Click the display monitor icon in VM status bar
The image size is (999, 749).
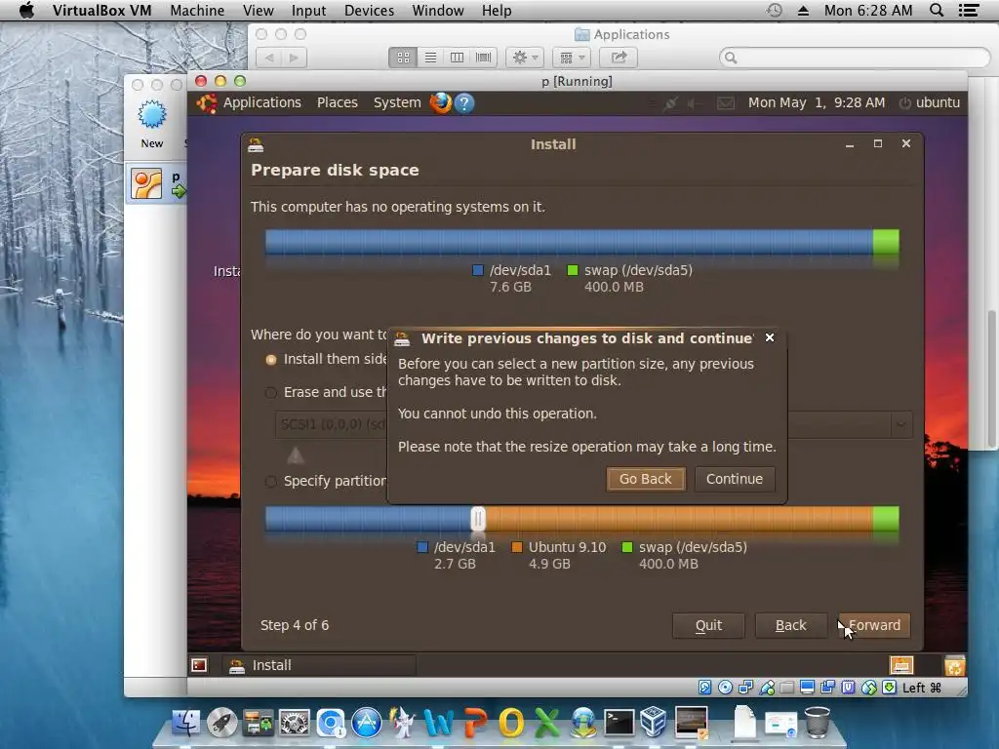click(x=807, y=688)
